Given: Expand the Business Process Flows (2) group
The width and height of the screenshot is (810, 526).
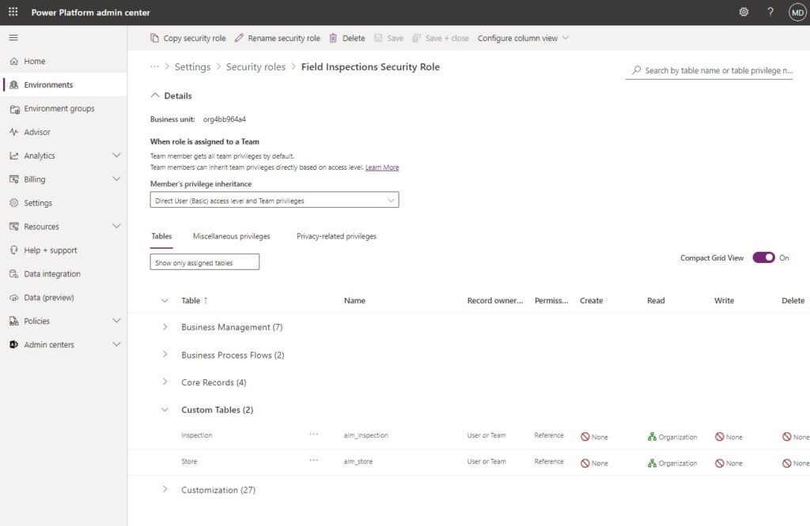Looking at the screenshot, I should 165,355.
